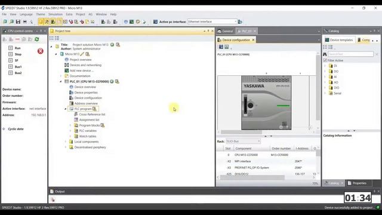Open Cross-Reference list item

click(x=92, y=114)
